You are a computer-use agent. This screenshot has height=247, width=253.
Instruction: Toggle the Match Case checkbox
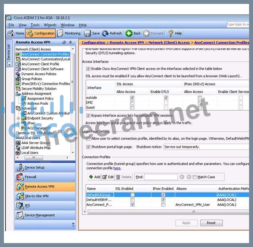click(x=195, y=177)
